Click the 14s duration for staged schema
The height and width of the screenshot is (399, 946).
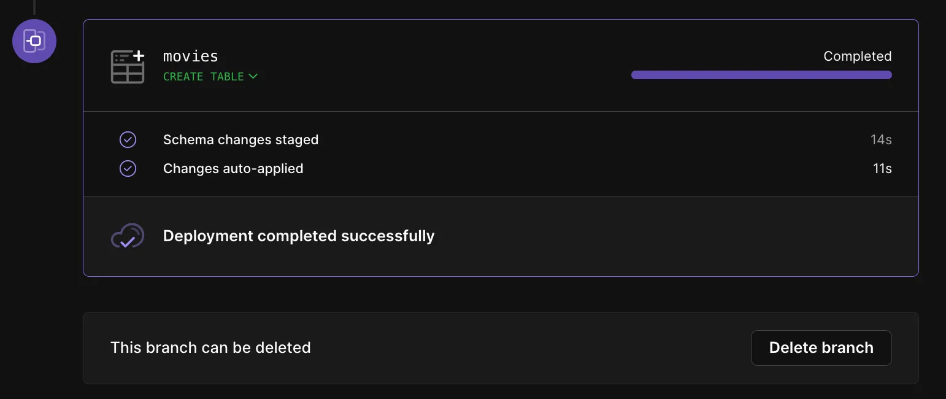tap(881, 140)
